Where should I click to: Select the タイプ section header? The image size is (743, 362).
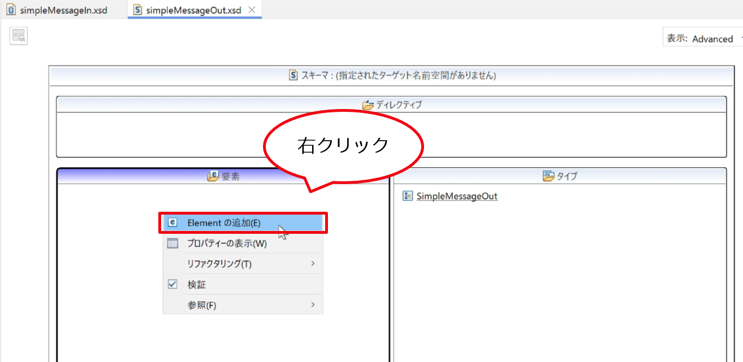(560, 176)
